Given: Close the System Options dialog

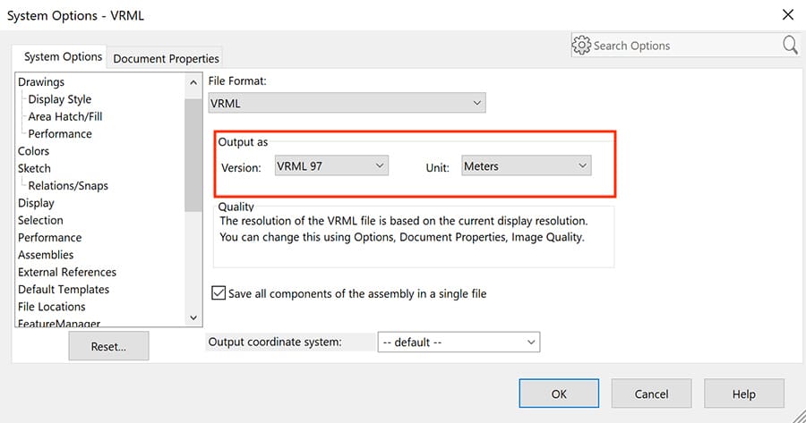Looking at the screenshot, I should coord(788,15).
